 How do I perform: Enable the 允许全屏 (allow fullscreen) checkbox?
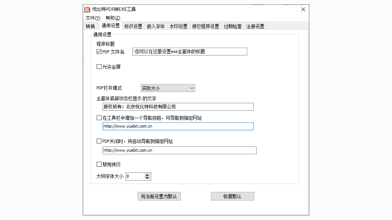click(99, 67)
